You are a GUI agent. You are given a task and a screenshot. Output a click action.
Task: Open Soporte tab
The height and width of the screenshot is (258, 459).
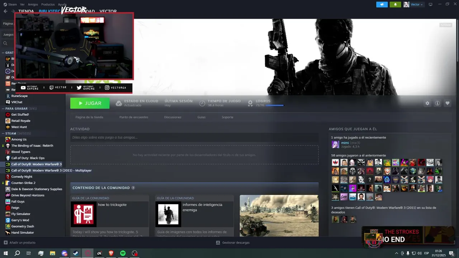pos(227,117)
